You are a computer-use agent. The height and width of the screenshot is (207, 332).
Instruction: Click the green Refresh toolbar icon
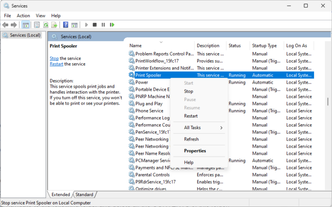[46, 25]
